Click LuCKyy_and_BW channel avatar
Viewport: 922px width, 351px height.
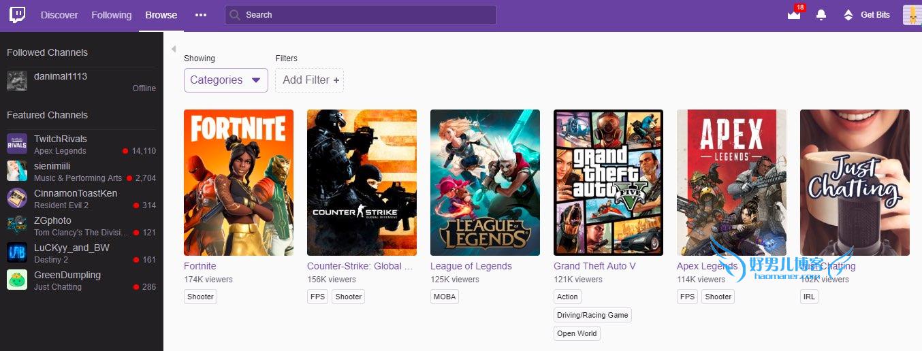tap(17, 252)
